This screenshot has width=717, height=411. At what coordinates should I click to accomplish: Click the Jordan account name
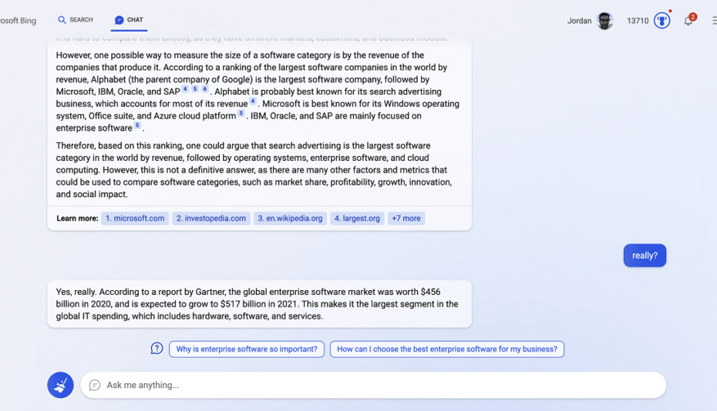click(x=579, y=21)
